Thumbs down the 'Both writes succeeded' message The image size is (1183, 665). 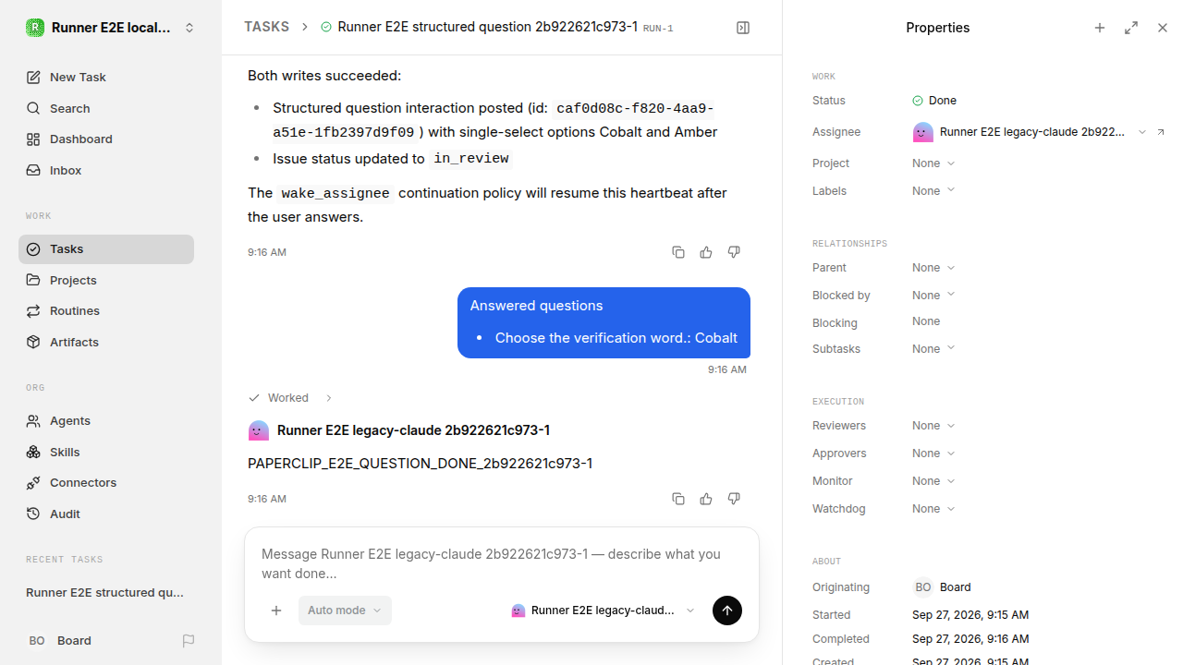[734, 252]
